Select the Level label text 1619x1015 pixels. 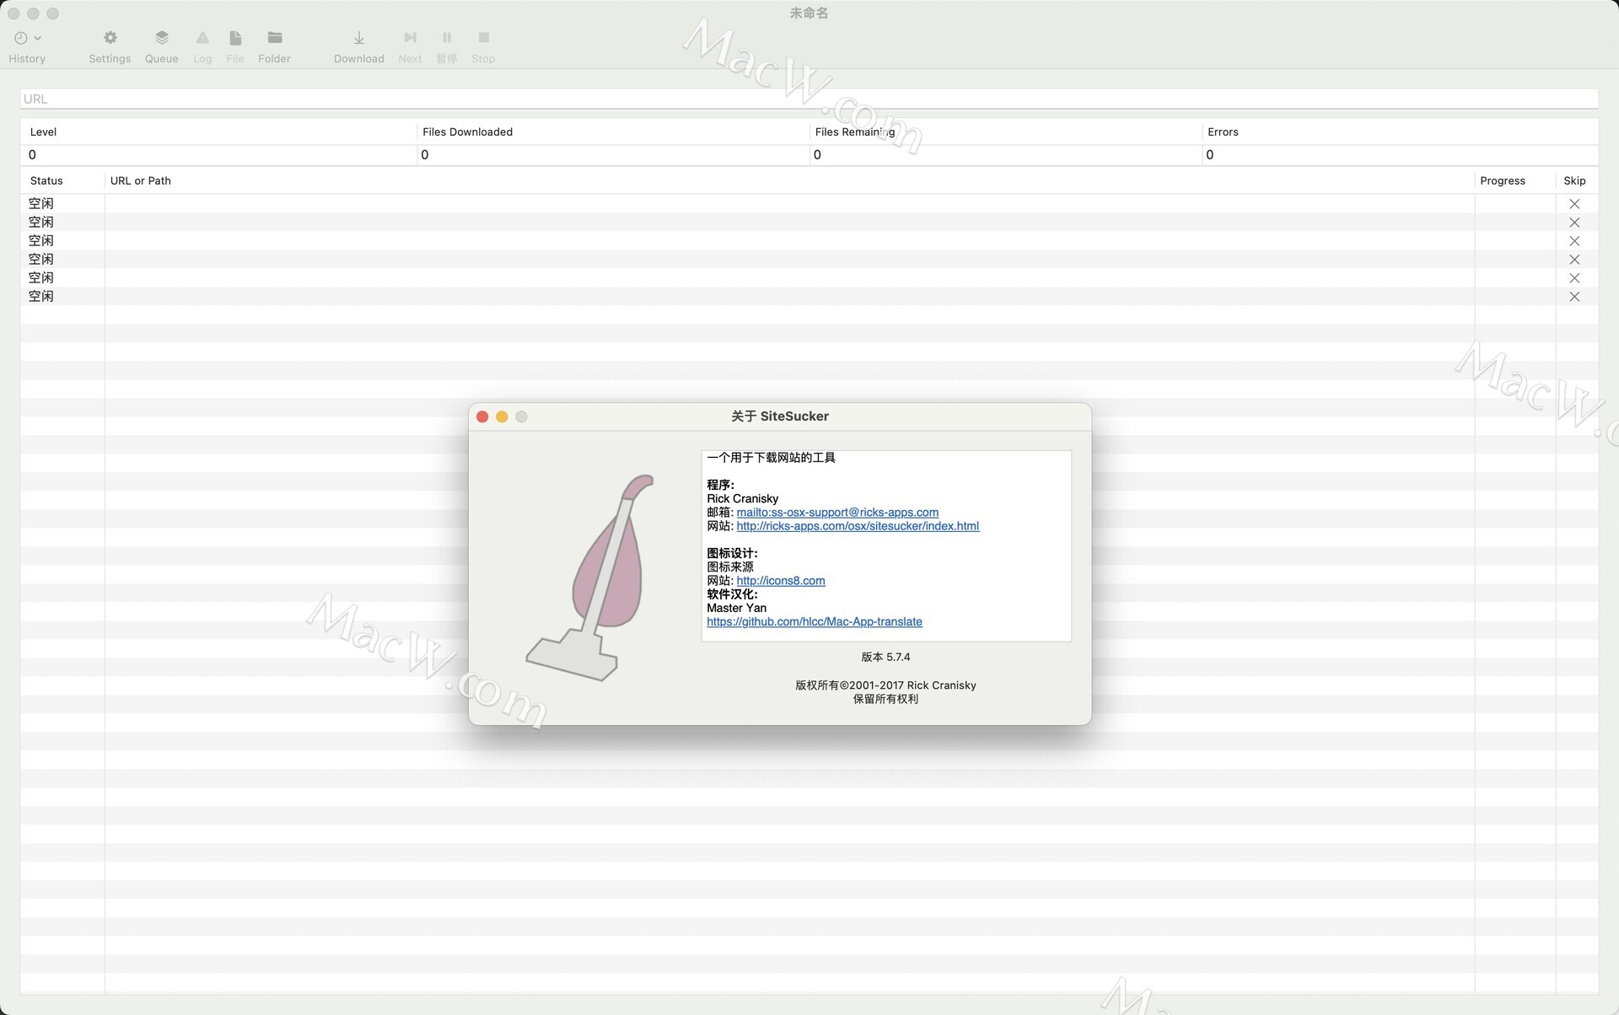pyautogui.click(x=43, y=132)
